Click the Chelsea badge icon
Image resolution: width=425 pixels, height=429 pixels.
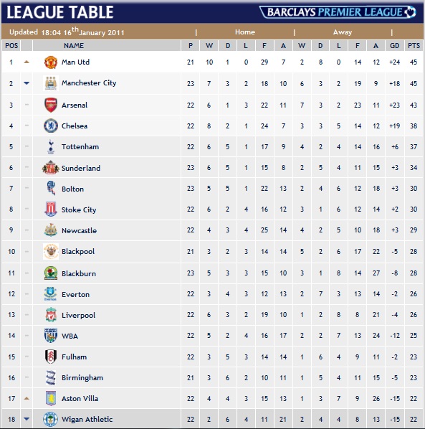[51, 126]
